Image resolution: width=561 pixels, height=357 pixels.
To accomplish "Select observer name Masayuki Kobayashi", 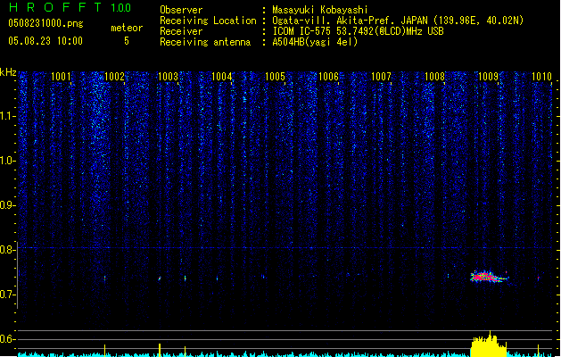I will point(320,10).
